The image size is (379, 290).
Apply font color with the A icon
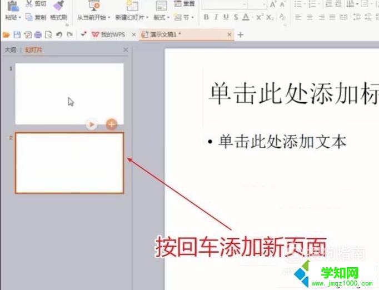246,17
